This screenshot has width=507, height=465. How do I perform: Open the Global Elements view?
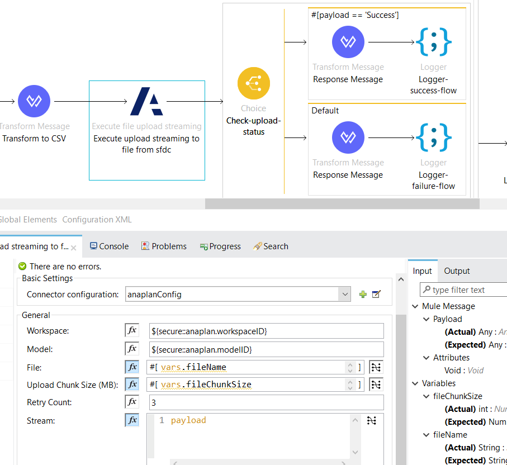coord(28,220)
